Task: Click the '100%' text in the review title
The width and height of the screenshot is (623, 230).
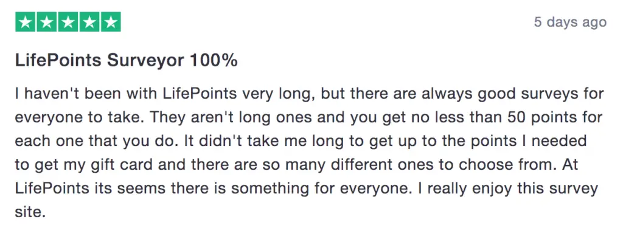Action: [x=214, y=60]
